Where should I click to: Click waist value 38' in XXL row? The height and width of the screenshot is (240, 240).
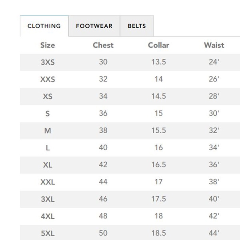(x=214, y=182)
